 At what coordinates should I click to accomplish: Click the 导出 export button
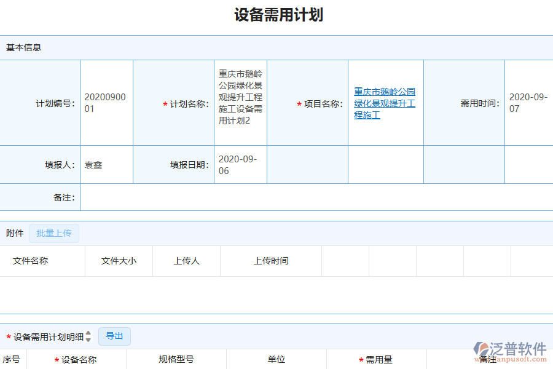pos(114,336)
